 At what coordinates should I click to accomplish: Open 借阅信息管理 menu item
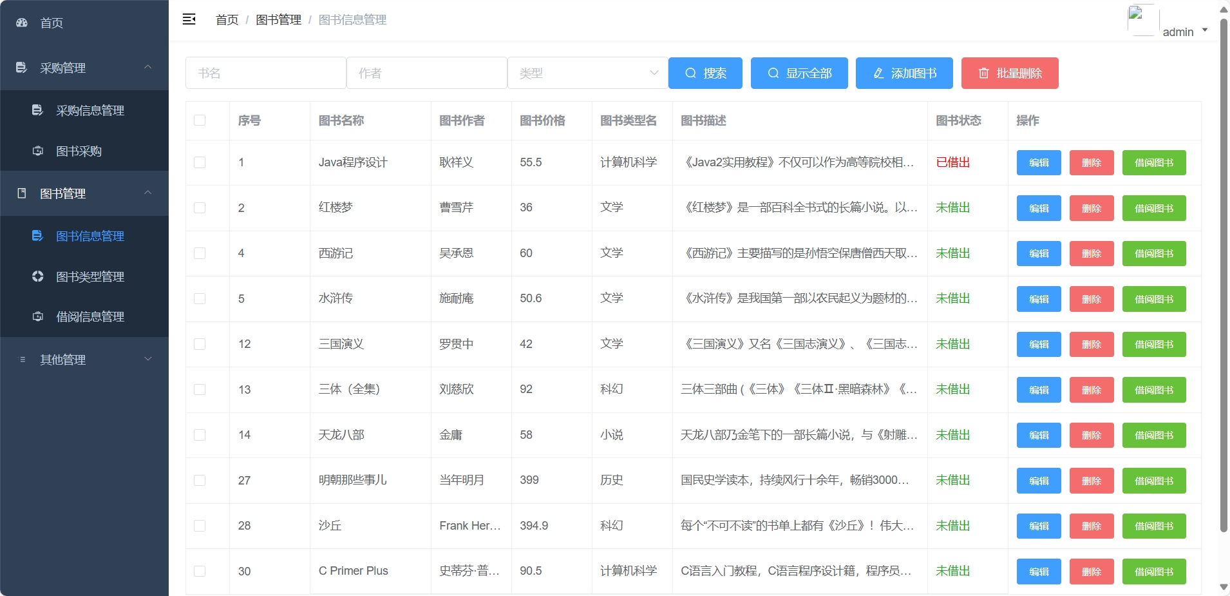(84, 316)
